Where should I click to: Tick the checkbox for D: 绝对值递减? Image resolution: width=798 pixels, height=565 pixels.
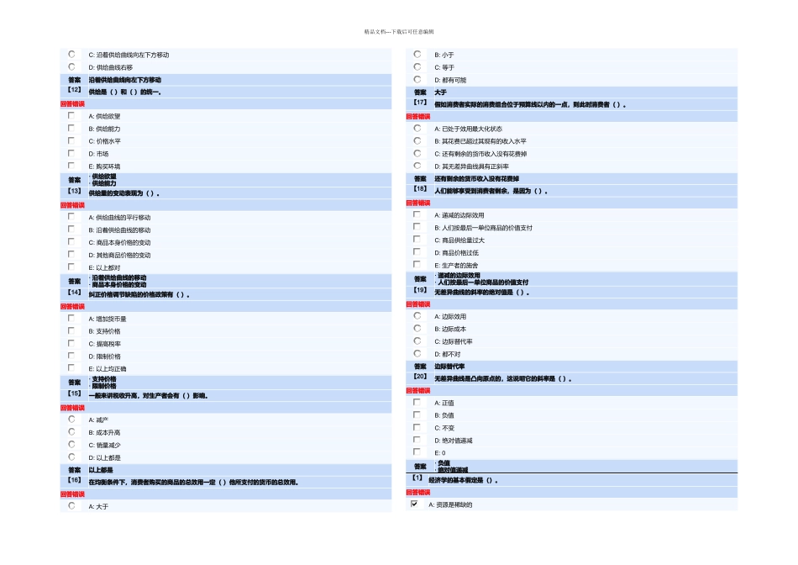[417, 440]
